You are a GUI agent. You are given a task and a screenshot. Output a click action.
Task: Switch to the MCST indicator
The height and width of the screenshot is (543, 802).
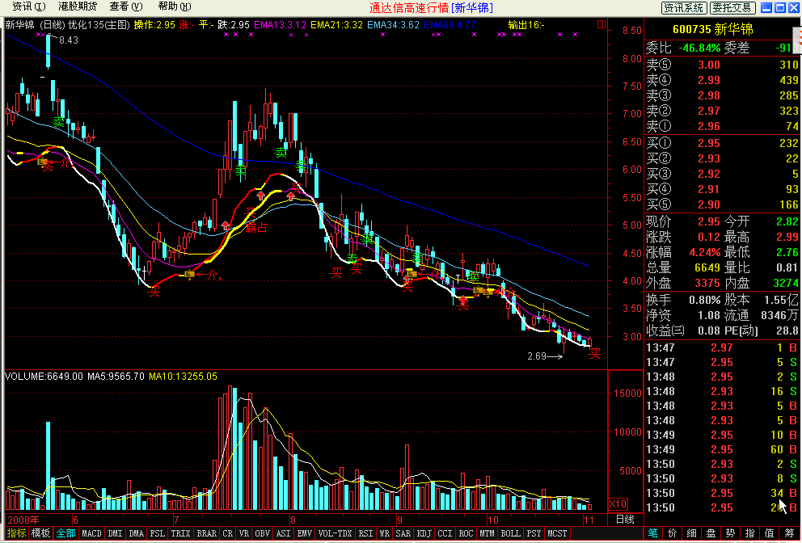(x=558, y=533)
